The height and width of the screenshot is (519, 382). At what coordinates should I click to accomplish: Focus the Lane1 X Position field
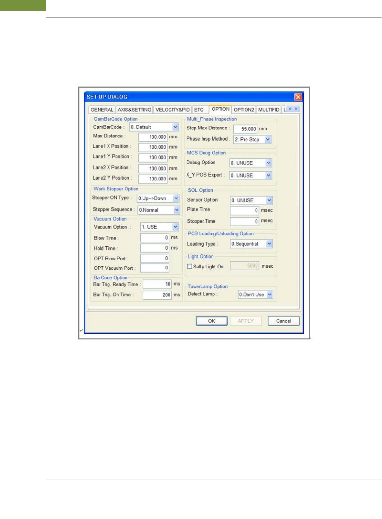(x=153, y=147)
